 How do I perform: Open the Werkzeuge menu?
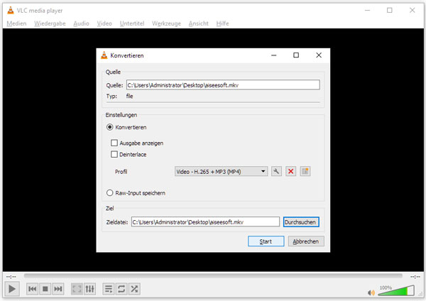pos(168,23)
